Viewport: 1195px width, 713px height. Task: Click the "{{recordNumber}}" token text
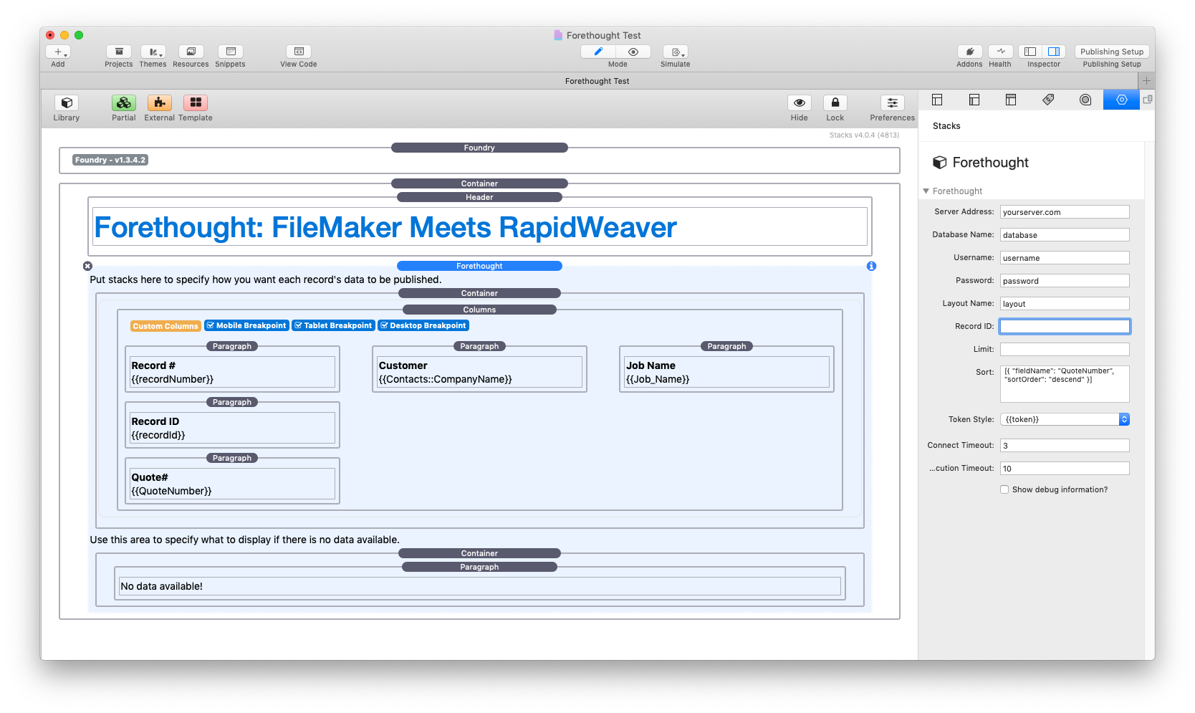[x=173, y=379]
